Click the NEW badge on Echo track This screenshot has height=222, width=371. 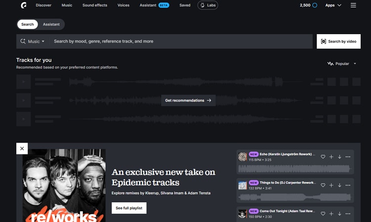[253, 154]
